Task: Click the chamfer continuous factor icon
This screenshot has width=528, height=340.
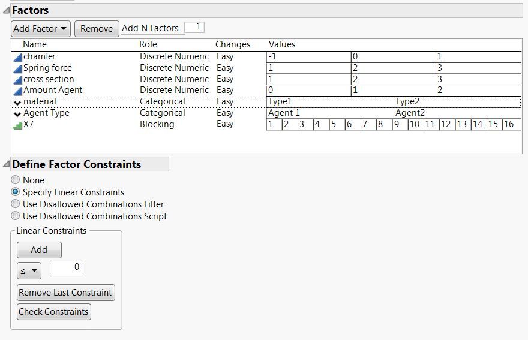Action: point(17,57)
